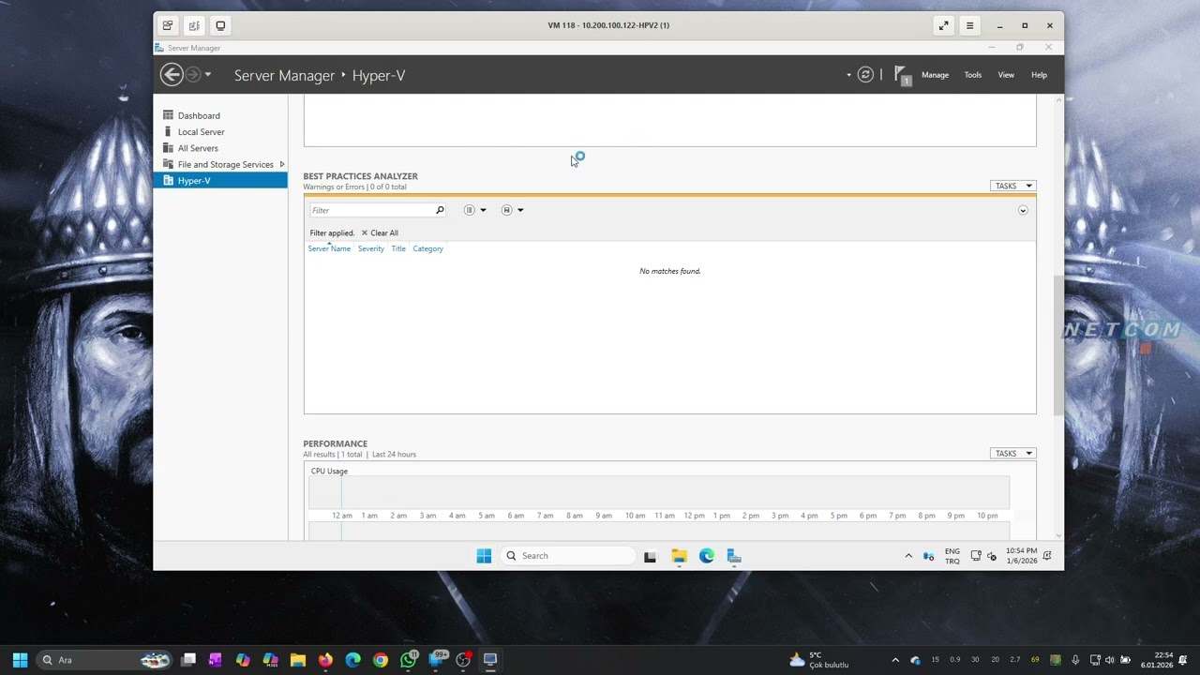
Task: Click the All Servers icon in sidebar
Action: point(169,148)
